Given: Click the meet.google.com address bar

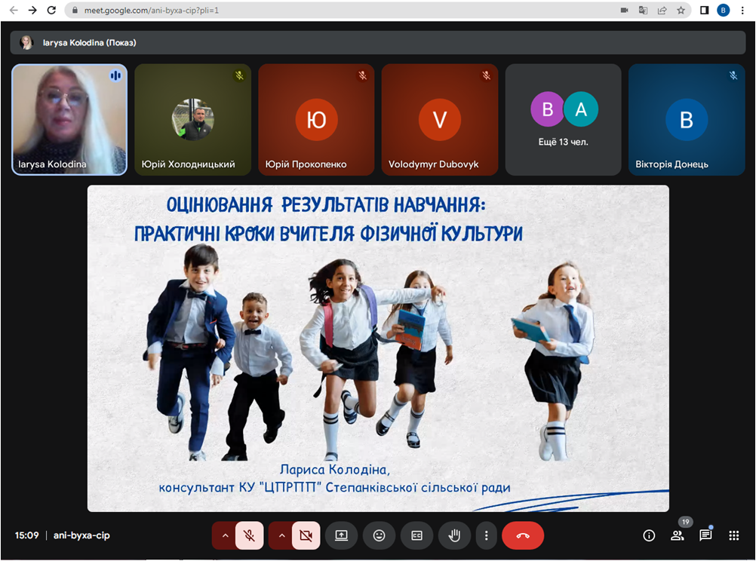Looking at the screenshot, I should click(340, 11).
